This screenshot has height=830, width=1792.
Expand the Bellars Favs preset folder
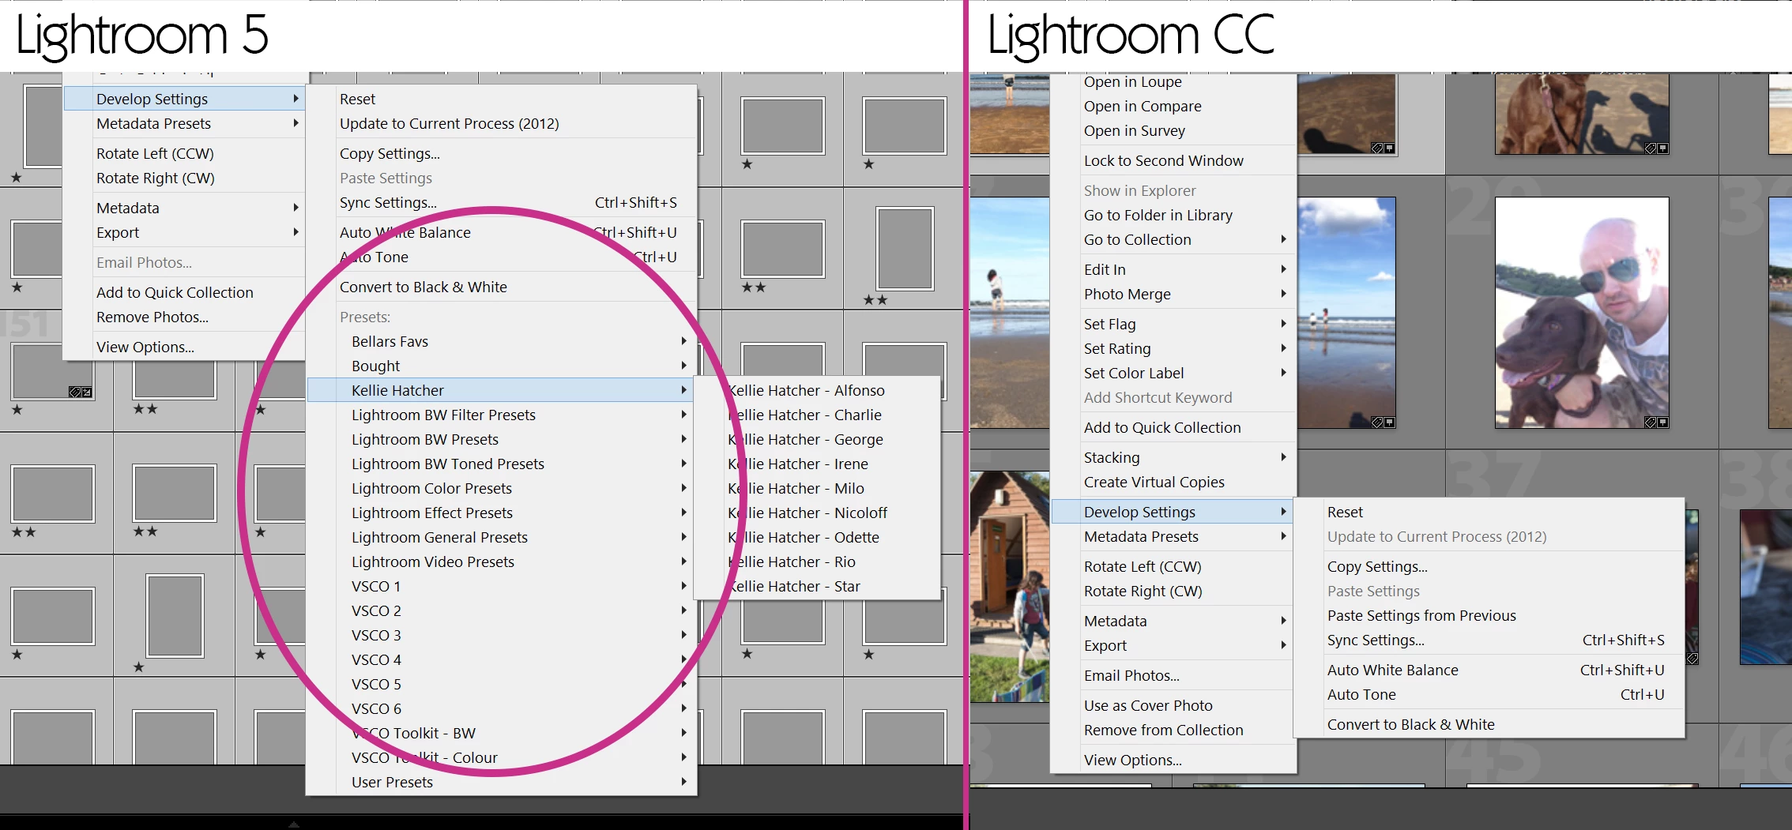coord(502,341)
